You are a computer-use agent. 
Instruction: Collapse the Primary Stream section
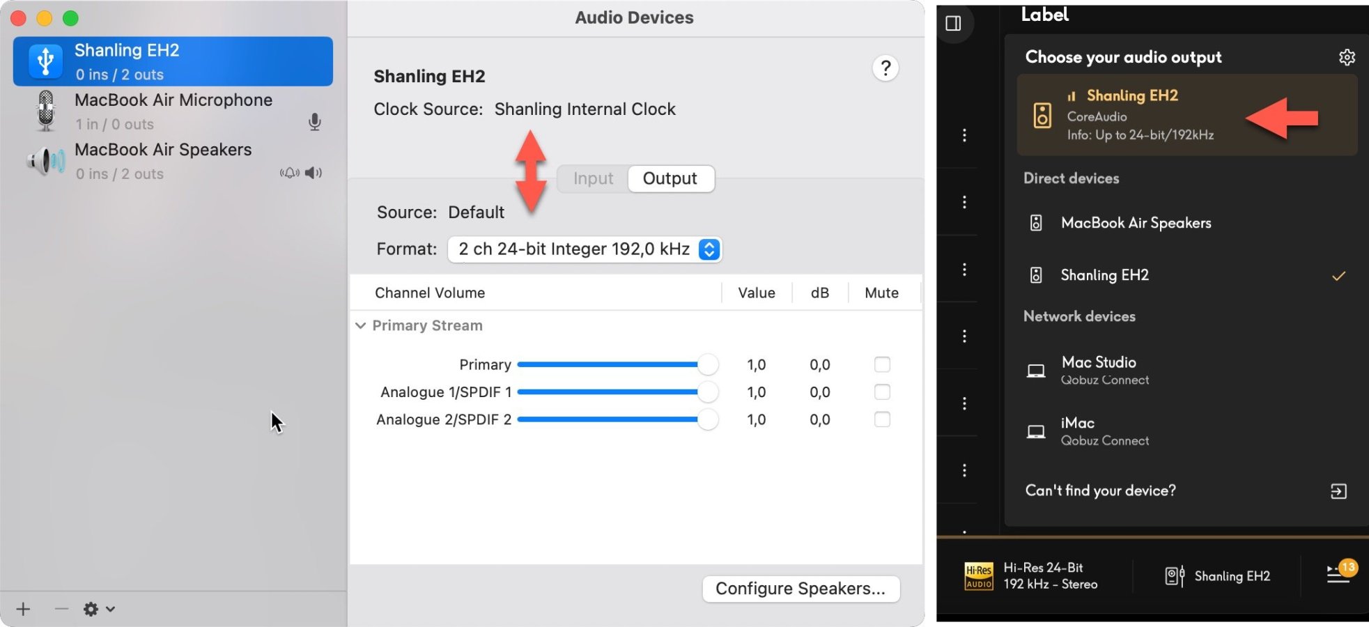coord(361,326)
